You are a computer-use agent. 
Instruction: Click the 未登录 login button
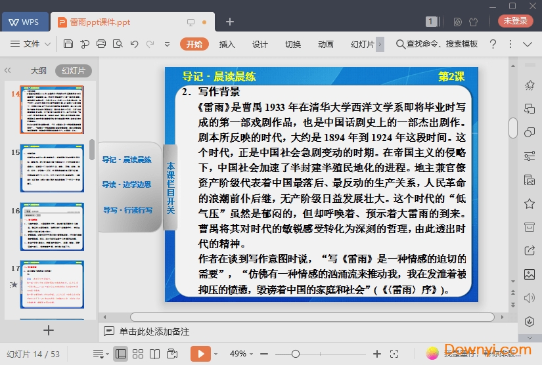point(516,21)
